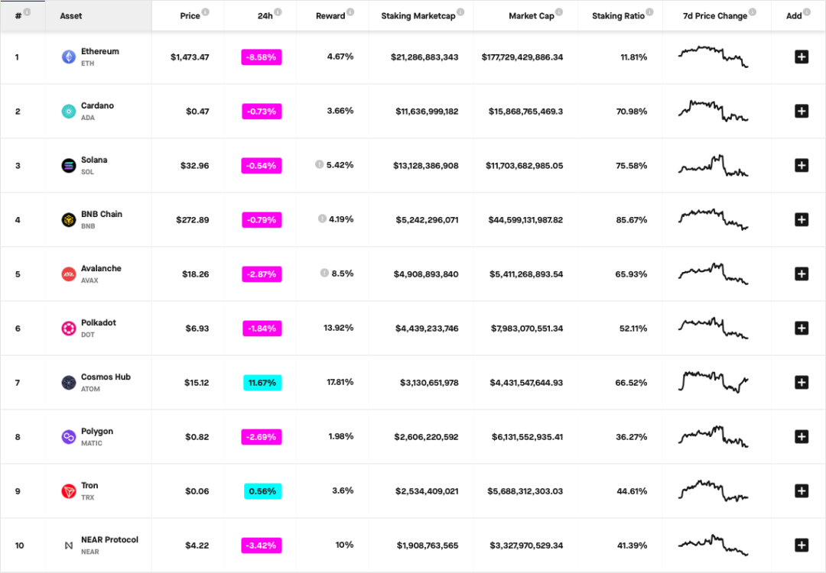The height and width of the screenshot is (573, 826).
Task: Open the BNB Chain asset name link
Action: [x=102, y=214]
